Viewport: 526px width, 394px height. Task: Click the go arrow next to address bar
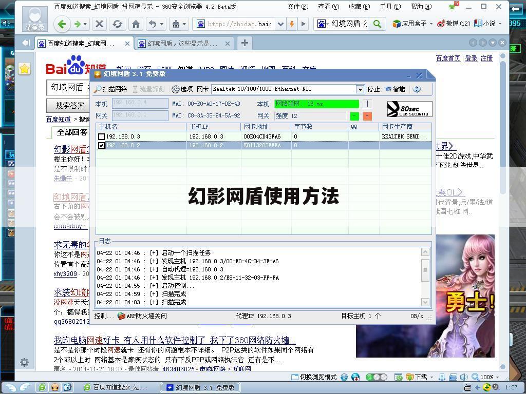[304, 24]
